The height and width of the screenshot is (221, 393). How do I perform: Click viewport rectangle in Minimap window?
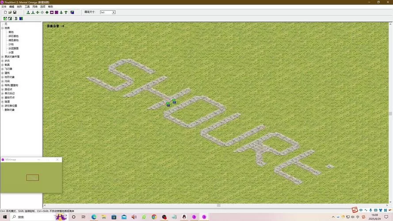point(33,178)
